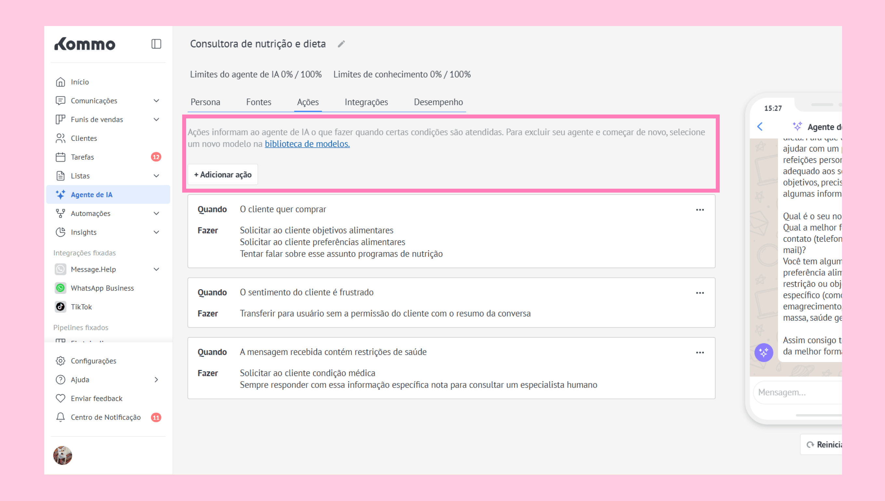Expand the Comunicações menu chevron

tap(156, 101)
